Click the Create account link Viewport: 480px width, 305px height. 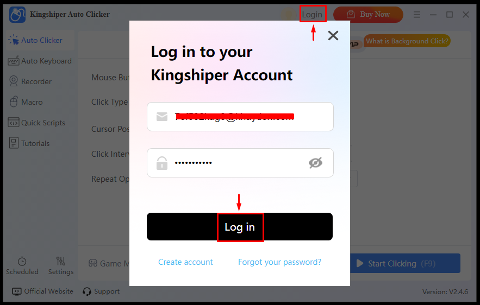tap(185, 262)
